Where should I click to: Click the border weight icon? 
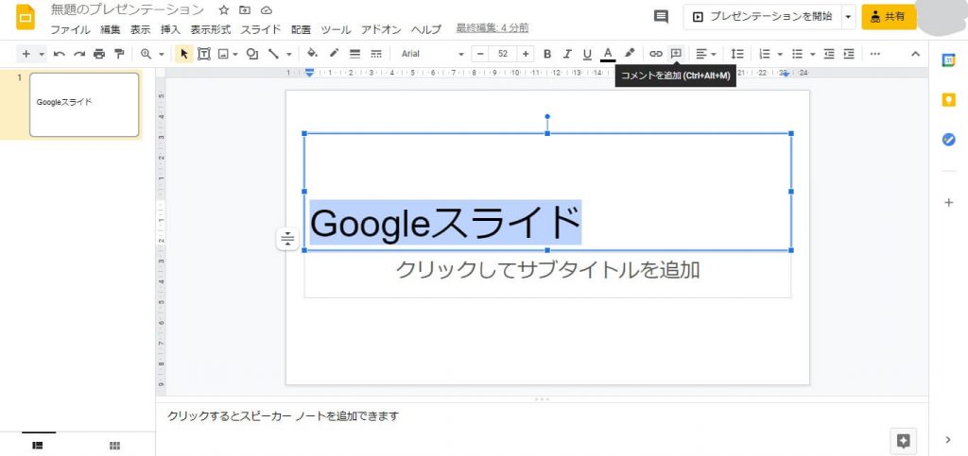355,54
